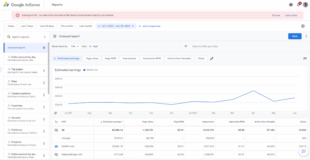Select the Last 30 days preset
310x160 pixels.
(47, 26)
